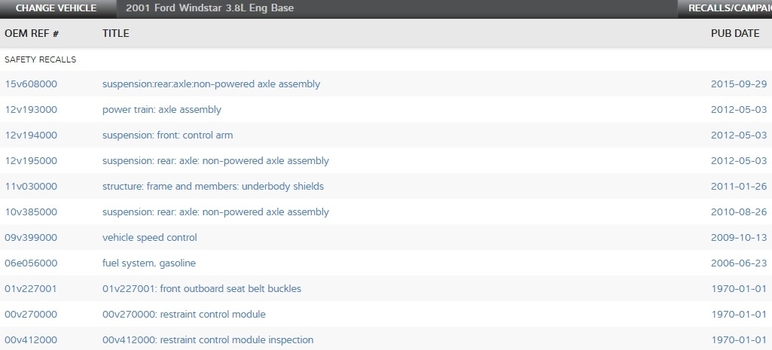Select the vehicle speed control recall
772x350 pixels.
[149, 238]
